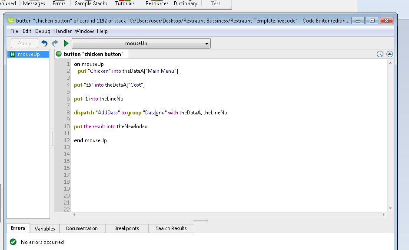409x250 pixels.
Task: Switch to the Variables tab
Action: tap(45, 228)
